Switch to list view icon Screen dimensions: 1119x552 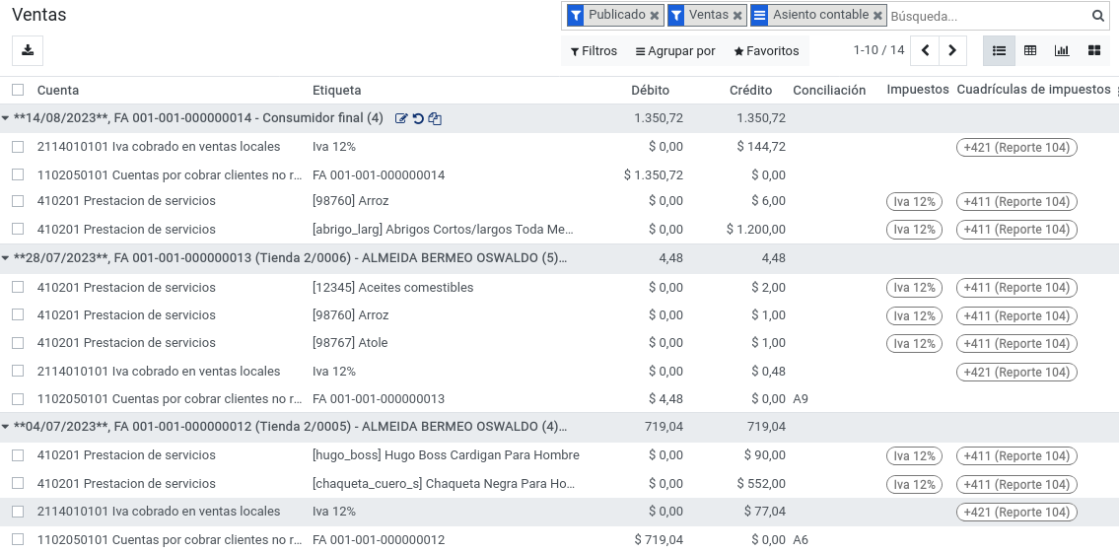[x=999, y=50]
